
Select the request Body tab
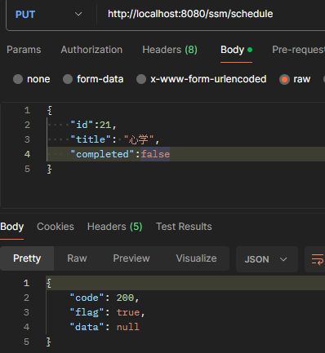tap(236, 50)
